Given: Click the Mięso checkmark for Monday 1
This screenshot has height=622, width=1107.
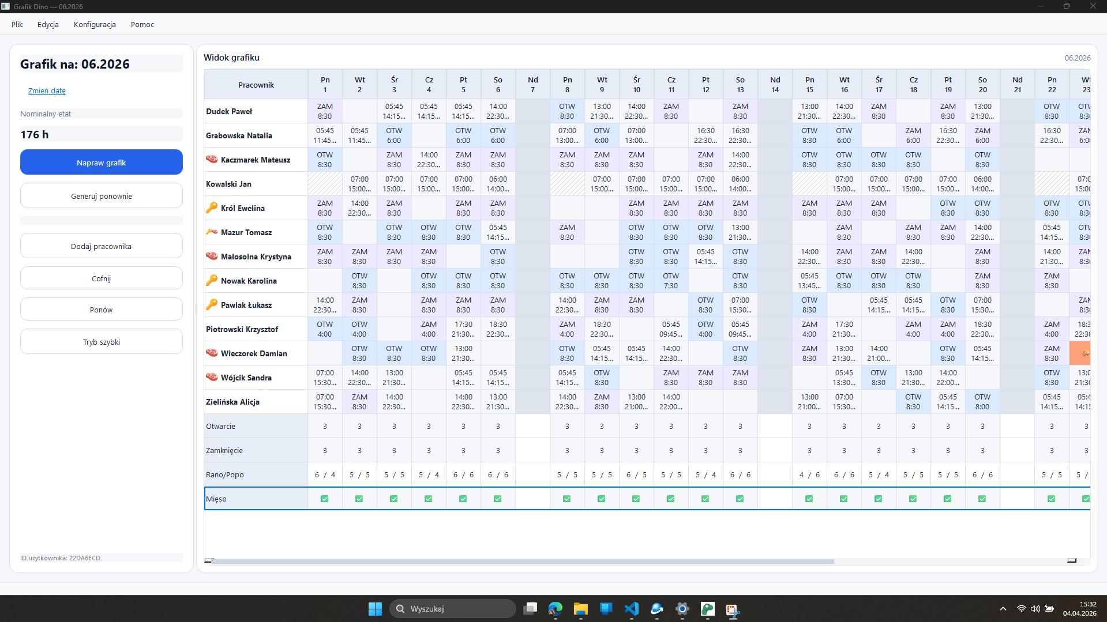Looking at the screenshot, I should click(325, 499).
